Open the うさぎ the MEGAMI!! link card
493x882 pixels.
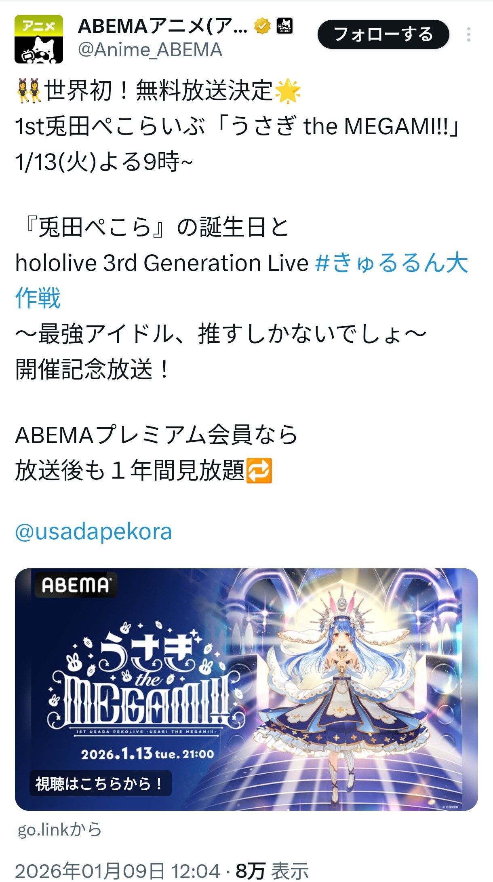click(x=247, y=690)
